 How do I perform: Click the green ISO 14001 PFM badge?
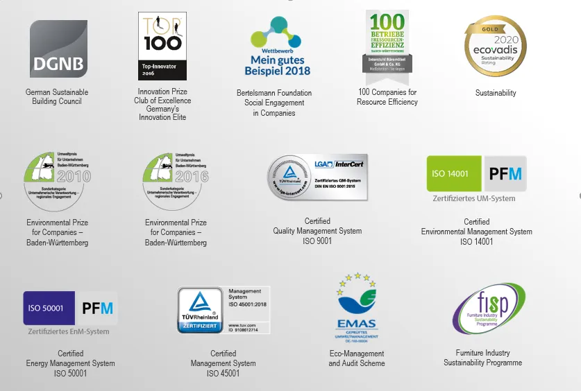[476, 173]
